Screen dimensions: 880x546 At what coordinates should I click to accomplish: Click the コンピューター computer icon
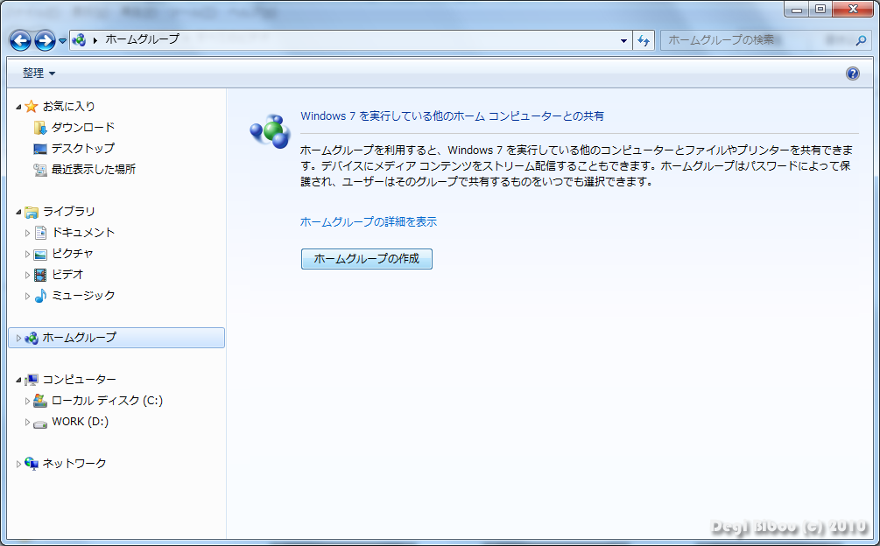click(x=32, y=380)
